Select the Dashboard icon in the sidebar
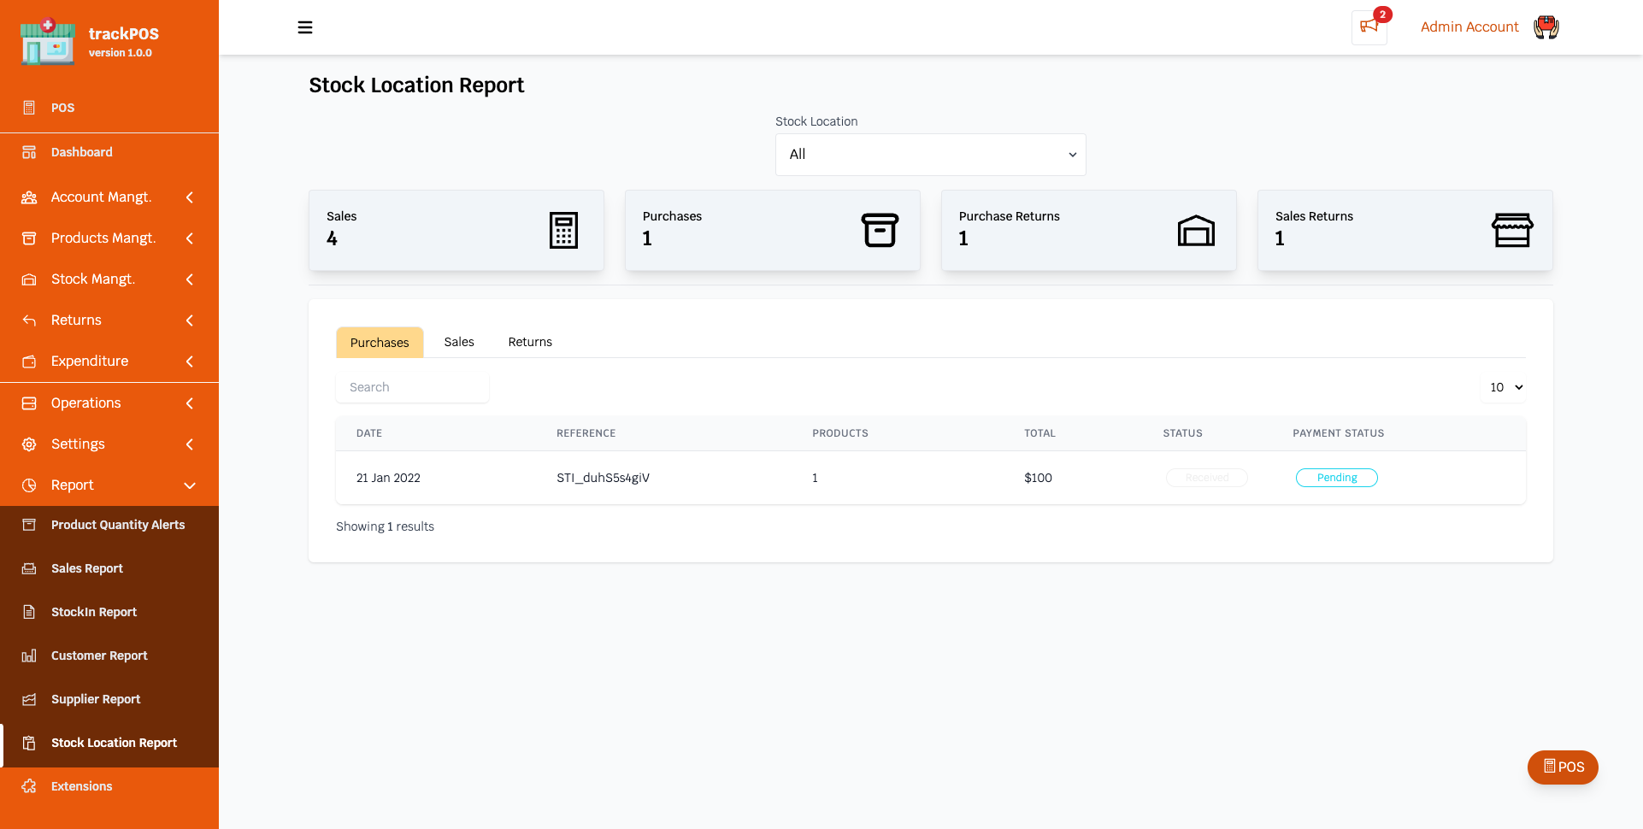Image resolution: width=1643 pixels, height=829 pixels. (29, 152)
